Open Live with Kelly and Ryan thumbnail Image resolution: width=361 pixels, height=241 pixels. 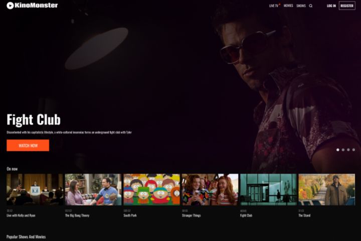tap(35, 190)
